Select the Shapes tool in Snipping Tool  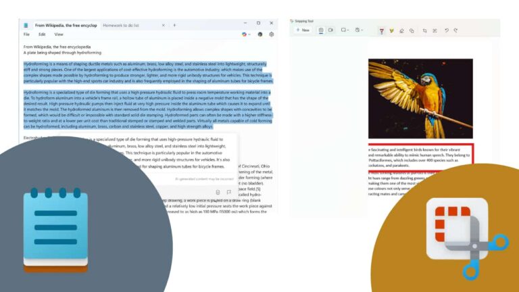tap(412, 30)
